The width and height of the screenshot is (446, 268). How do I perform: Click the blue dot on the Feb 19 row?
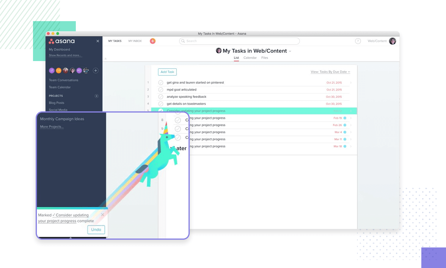pyautogui.click(x=345, y=118)
